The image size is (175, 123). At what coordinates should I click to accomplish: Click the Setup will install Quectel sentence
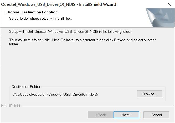click(70, 32)
